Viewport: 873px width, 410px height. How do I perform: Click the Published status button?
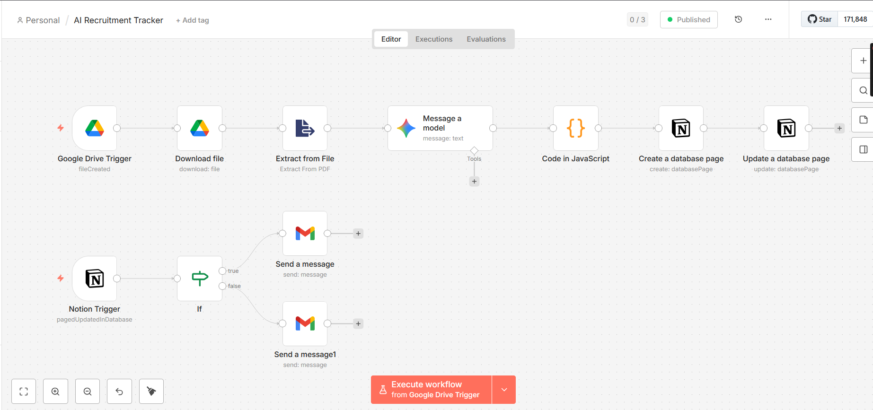[x=688, y=19]
